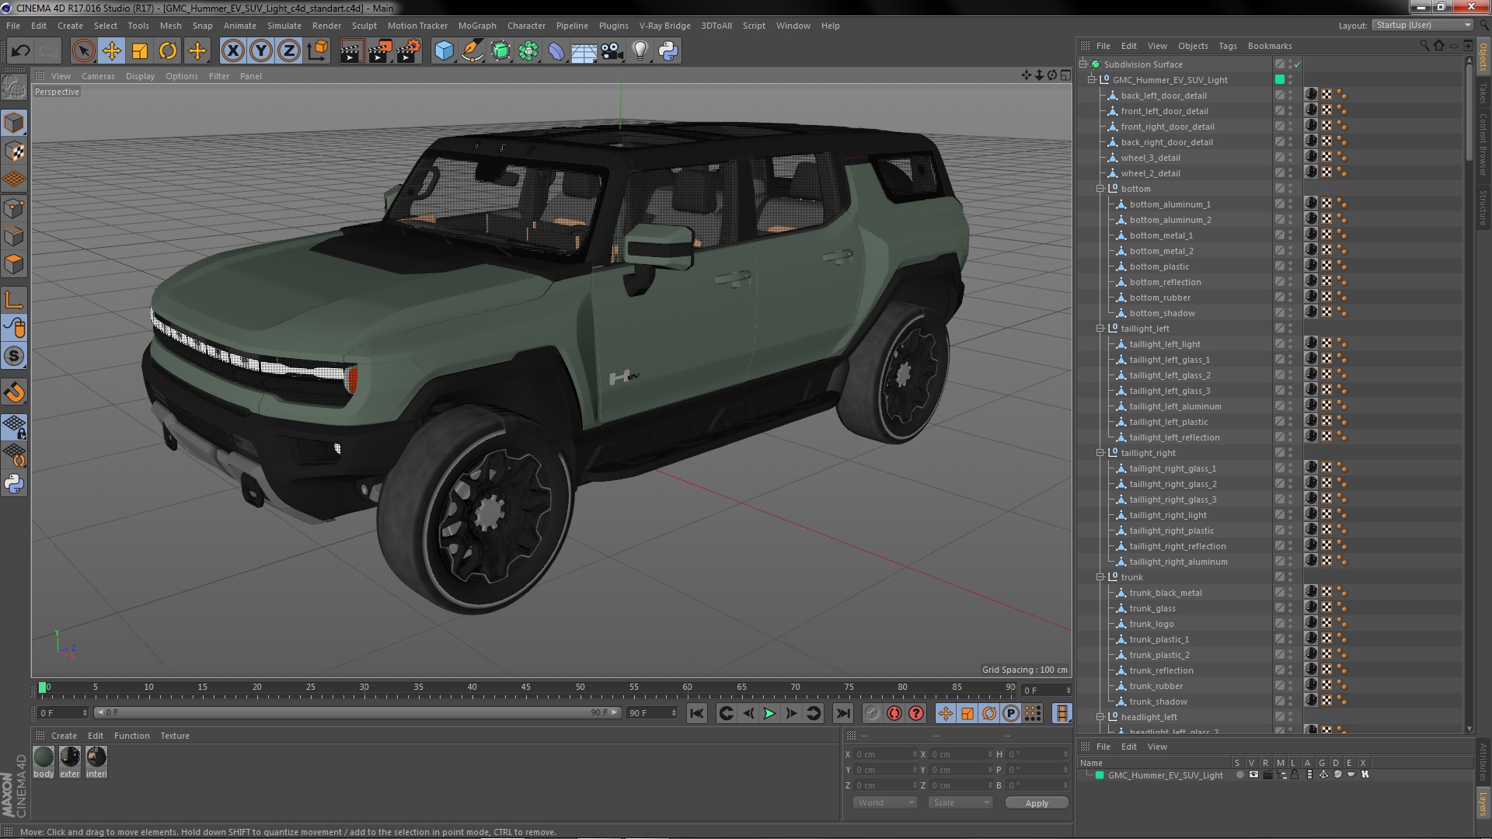This screenshot has height=839, width=1492.
Task: Click the current frame input field
Action: 1047,690
